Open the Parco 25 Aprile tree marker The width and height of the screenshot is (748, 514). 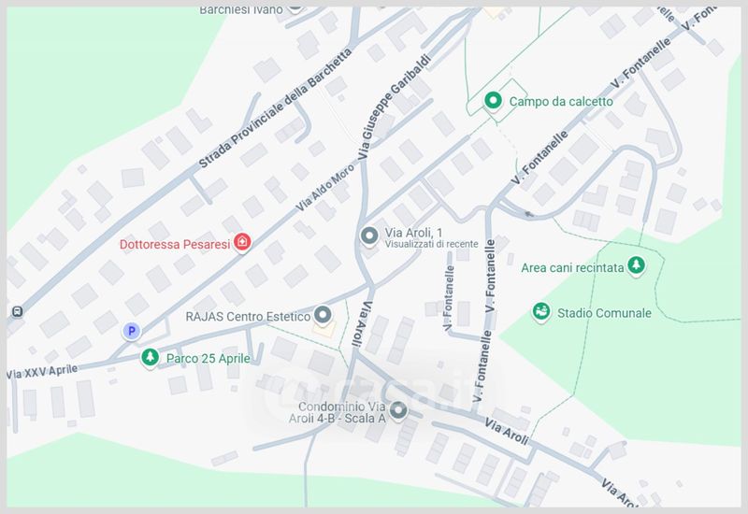(150, 357)
